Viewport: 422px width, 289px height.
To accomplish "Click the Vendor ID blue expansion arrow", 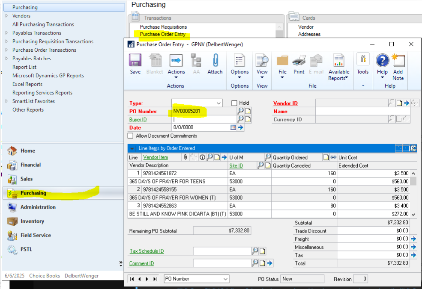I will click(x=407, y=103).
